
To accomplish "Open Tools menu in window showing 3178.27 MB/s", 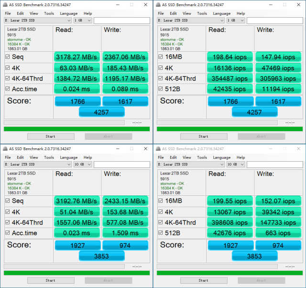I will point(49,13).
